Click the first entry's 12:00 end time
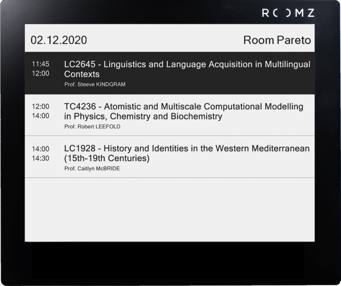341x286 pixels. pyautogui.click(x=40, y=73)
